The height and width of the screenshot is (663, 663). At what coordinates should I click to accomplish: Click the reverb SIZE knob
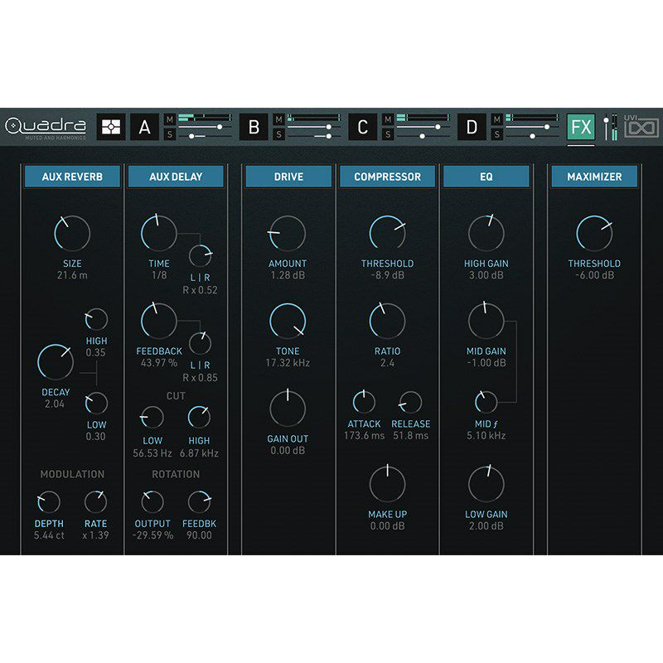click(x=72, y=234)
